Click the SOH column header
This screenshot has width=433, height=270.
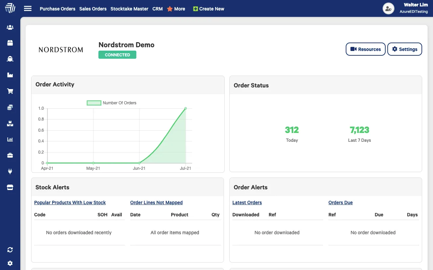tap(102, 215)
